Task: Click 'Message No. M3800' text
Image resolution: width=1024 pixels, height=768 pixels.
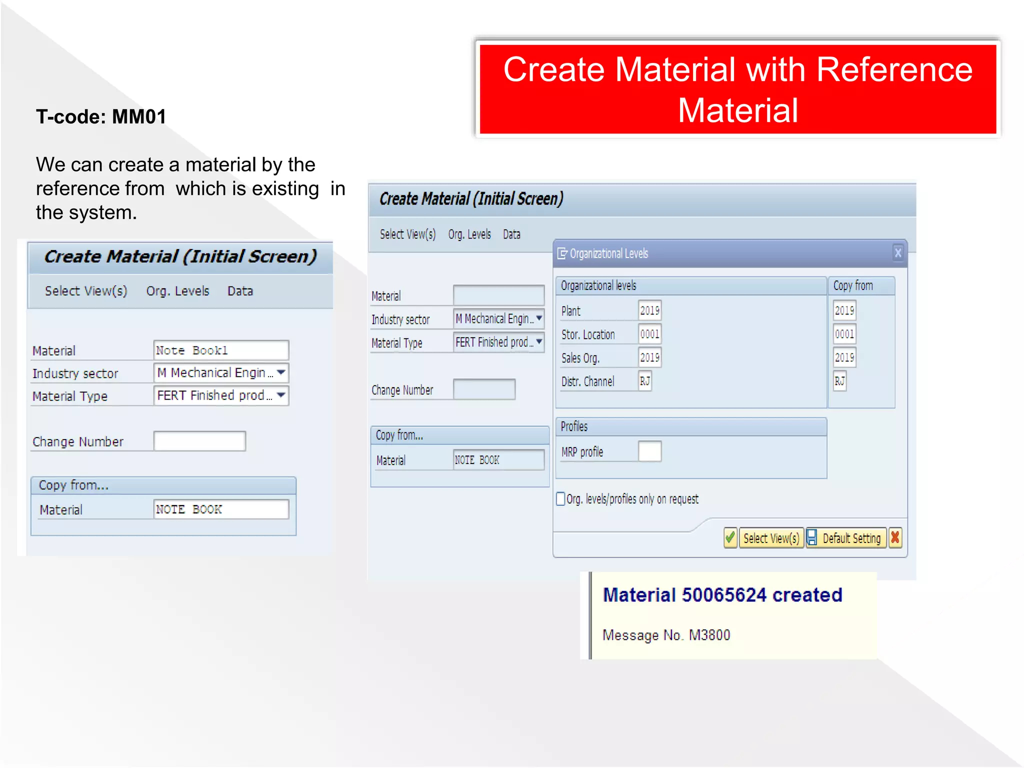Action: pyautogui.click(x=666, y=635)
